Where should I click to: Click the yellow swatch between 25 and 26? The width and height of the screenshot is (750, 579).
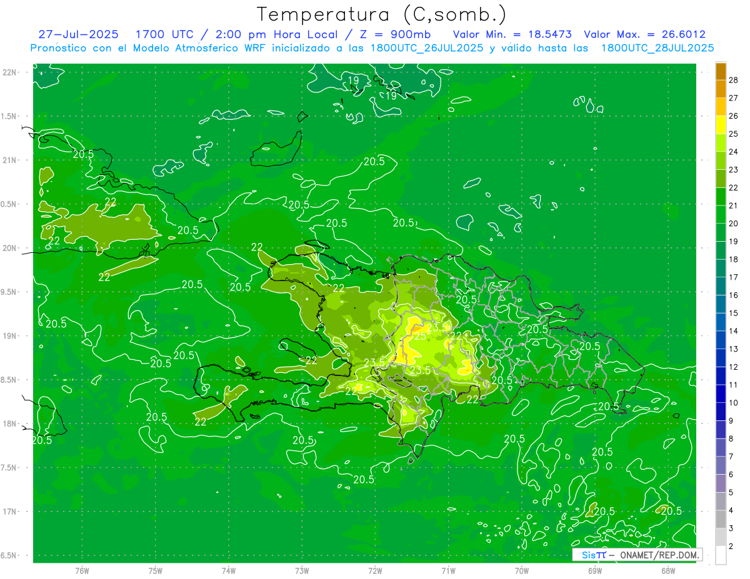(x=721, y=125)
